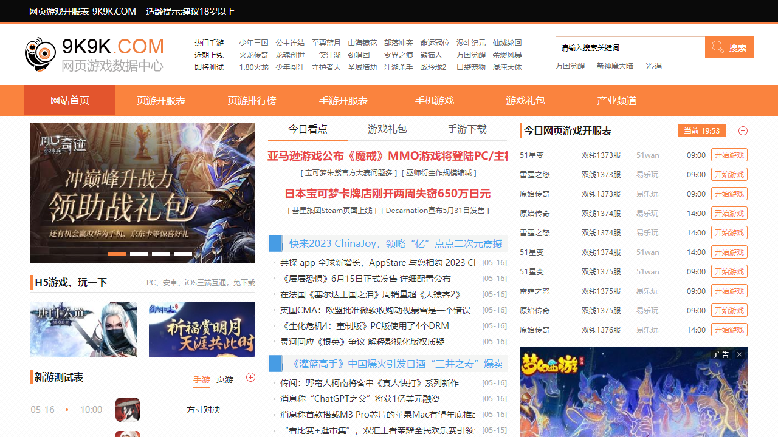Open the 冲巅峰升战力 领助战礼包 banner image
This screenshot has width=778, height=437.
[x=143, y=193]
